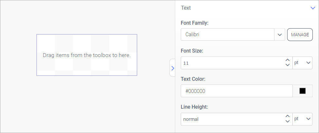Decrease font size with down arrow
This screenshot has width=319, height=133.
click(x=288, y=65)
